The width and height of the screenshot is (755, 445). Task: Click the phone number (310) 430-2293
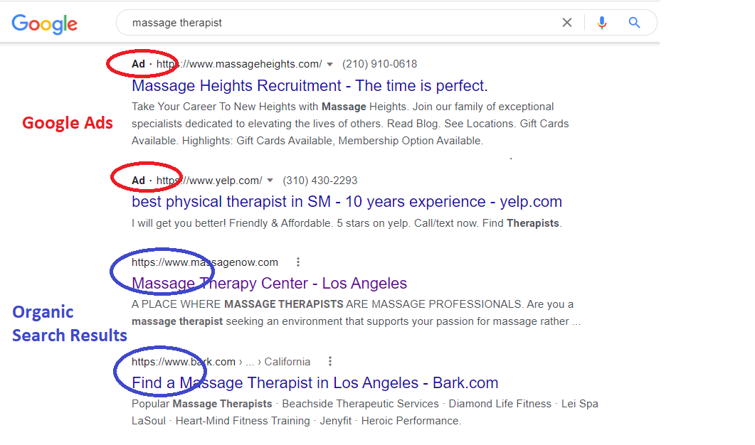pyautogui.click(x=320, y=179)
